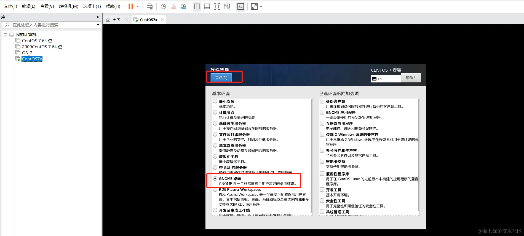The height and width of the screenshot is (236, 524).
Task: Select CentOS7x in the library tree
Action: pyautogui.click(x=32, y=59)
